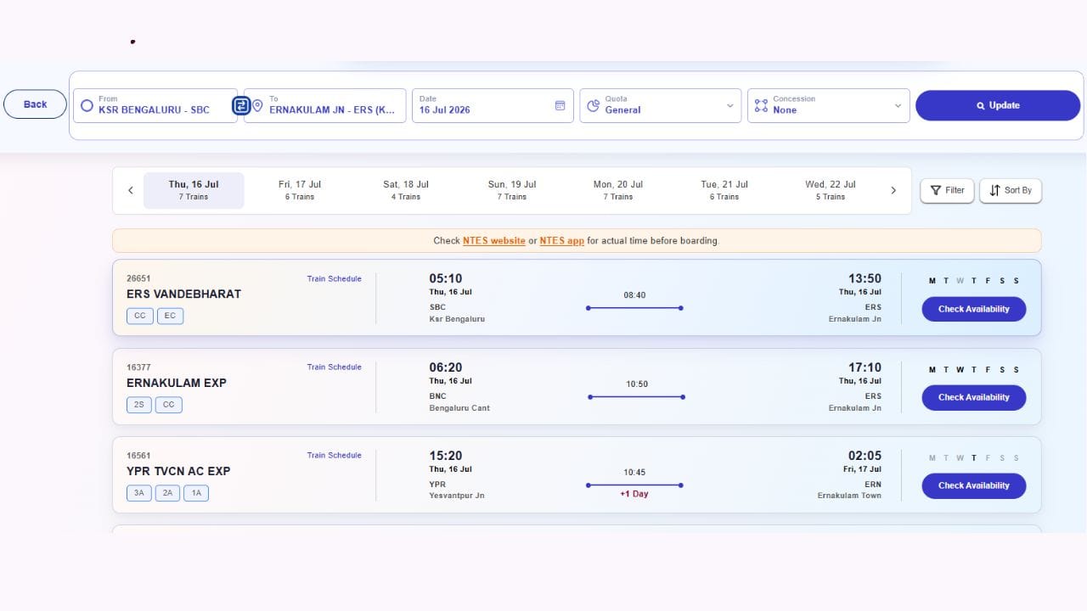This screenshot has width=1087, height=611.
Task: Check Availability for ERNAKULAM EXP
Action: click(x=974, y=397)
